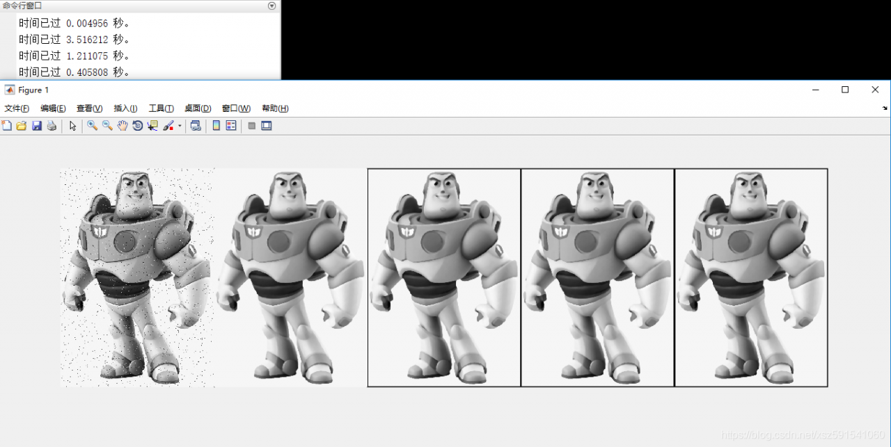Create a new figure from the toolbar
This screenshot has height=447, width=891.
[x=7, y=126]
